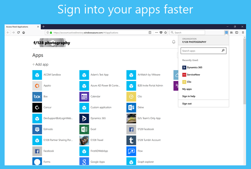Open the Firefox hamburger menu
The image size is (251, 169).
[243, 33]
